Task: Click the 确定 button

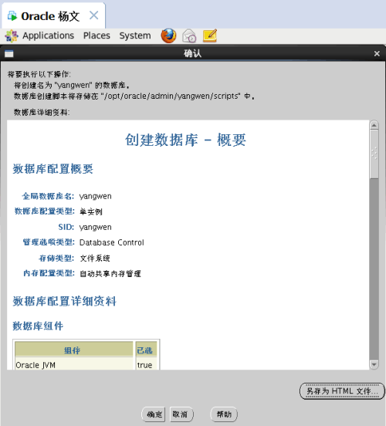Action: click(154, 414)
